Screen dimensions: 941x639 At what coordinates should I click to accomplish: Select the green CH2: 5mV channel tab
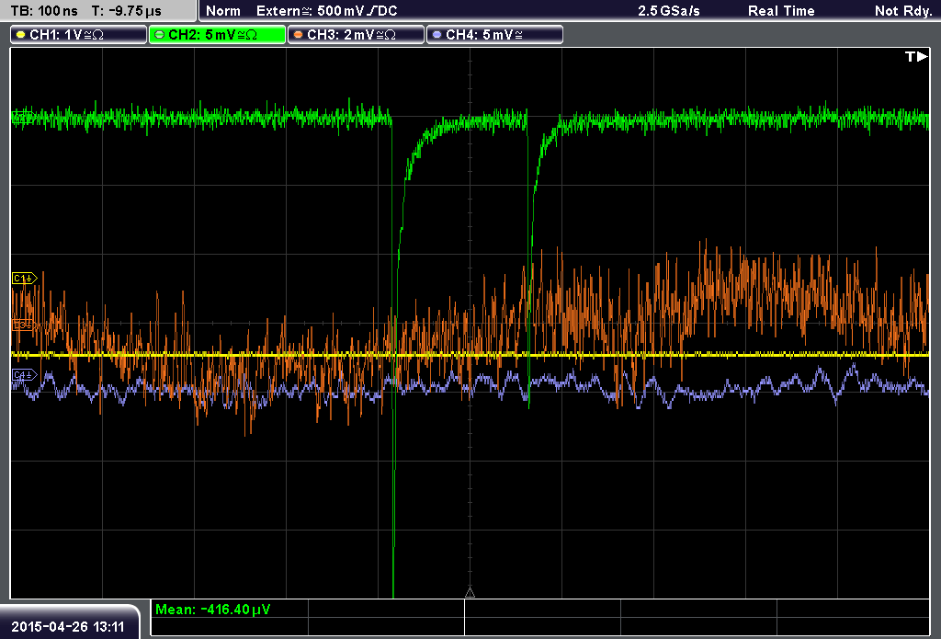click(217, 35)
